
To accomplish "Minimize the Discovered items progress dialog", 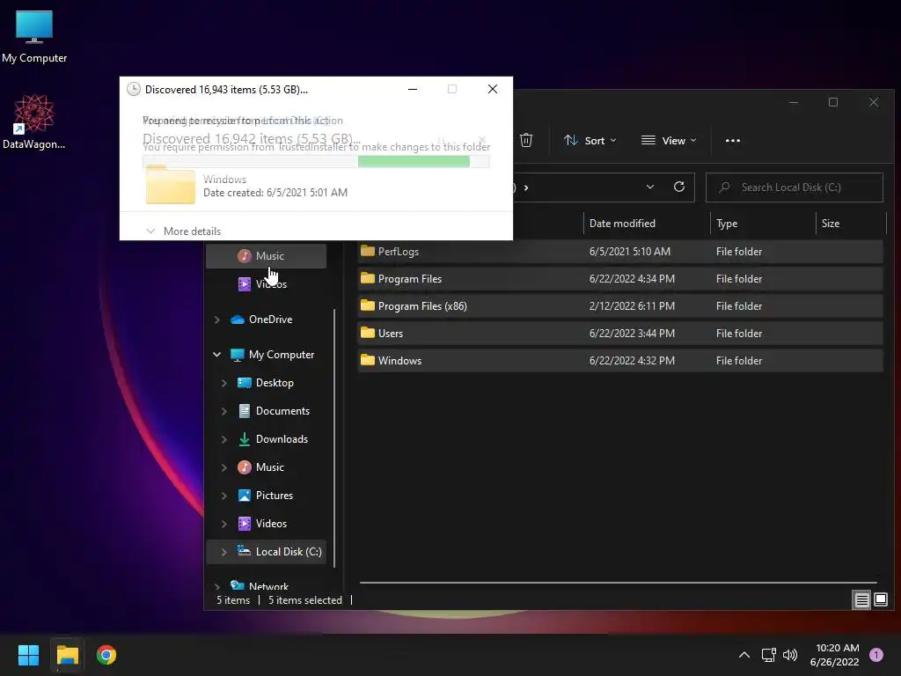I will (413, 89).
